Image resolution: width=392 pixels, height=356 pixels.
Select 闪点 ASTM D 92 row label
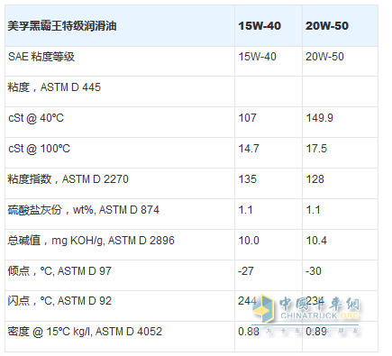(59, 301)
